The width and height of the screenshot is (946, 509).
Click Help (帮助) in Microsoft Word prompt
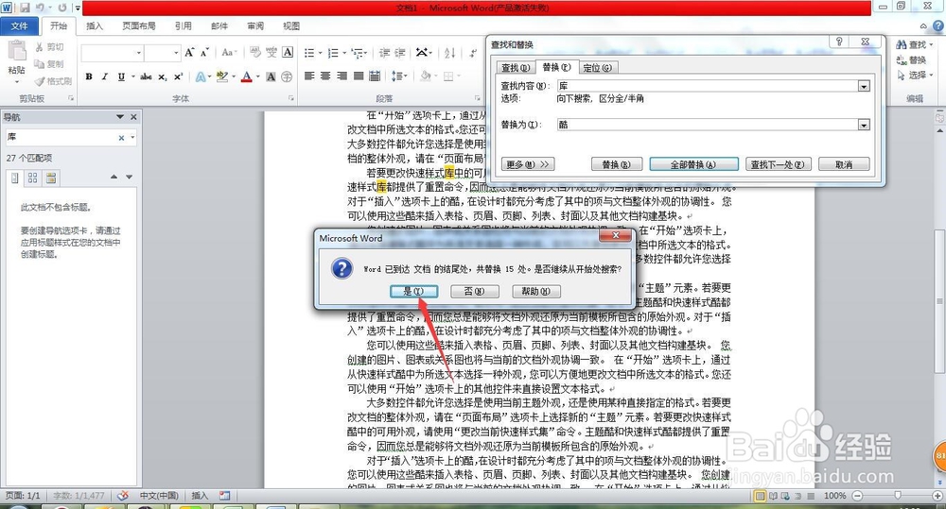(535, 292)
